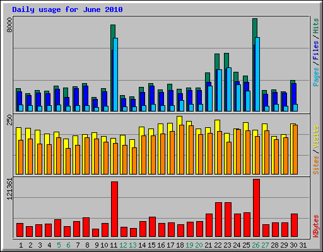Click the red KBytes bar for day 9

95,233
